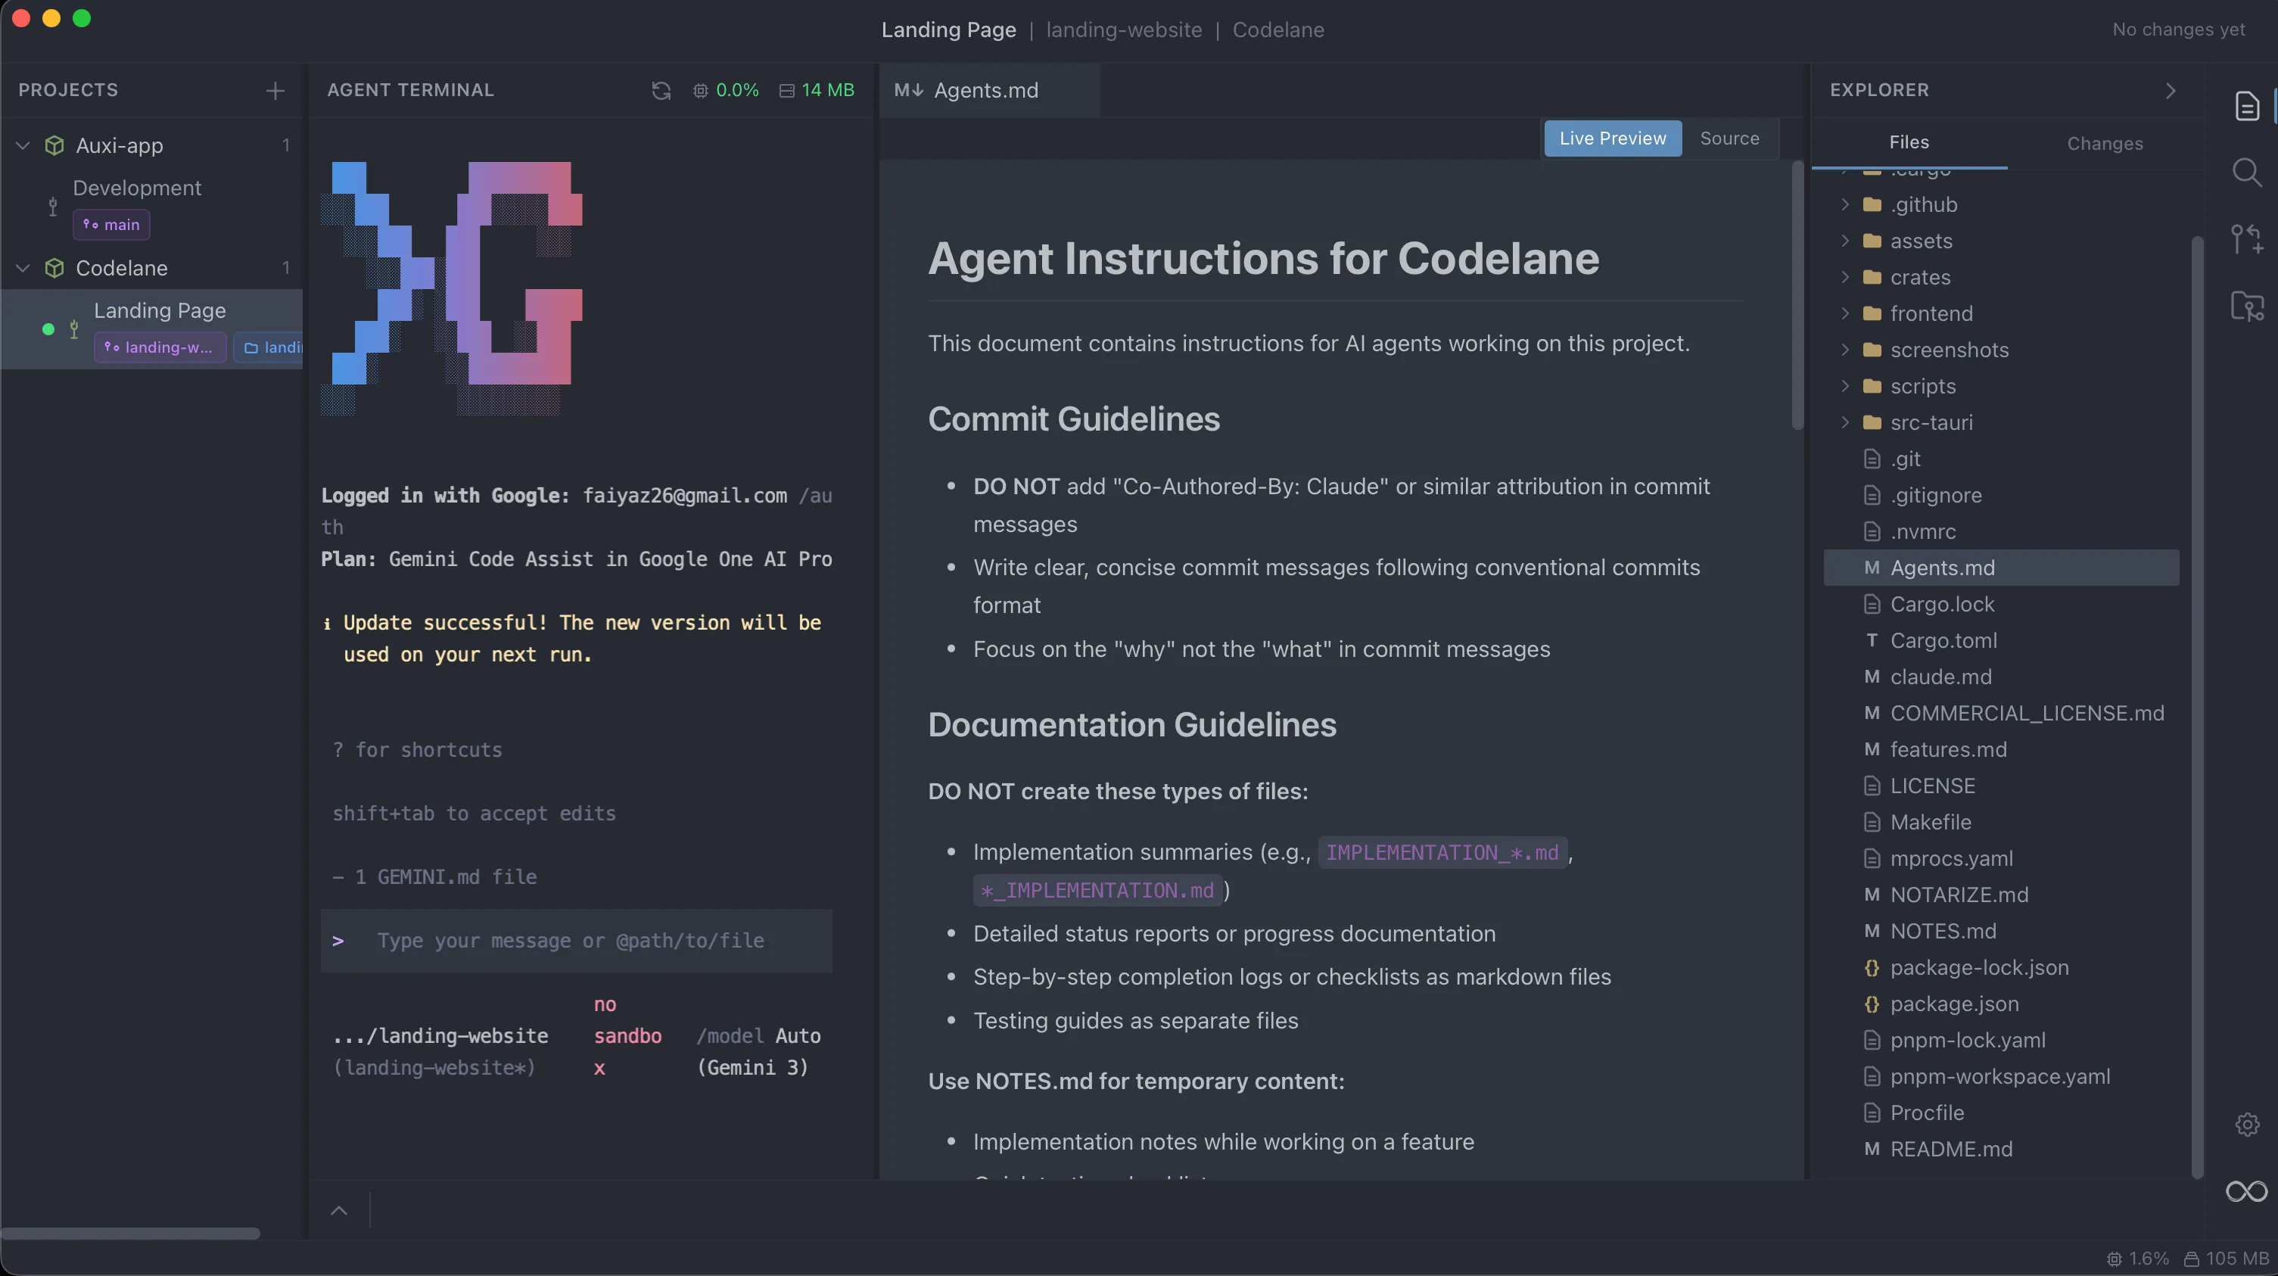The image size is (2278, 1276).
Task: Switch to the Changes tab in Explorer
Action: (2105, 143)
